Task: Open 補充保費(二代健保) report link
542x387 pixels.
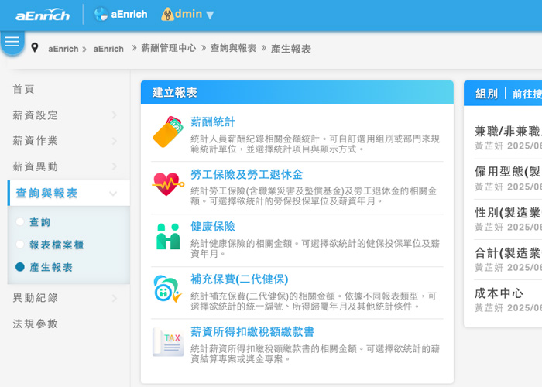Action: pos(239,279)
